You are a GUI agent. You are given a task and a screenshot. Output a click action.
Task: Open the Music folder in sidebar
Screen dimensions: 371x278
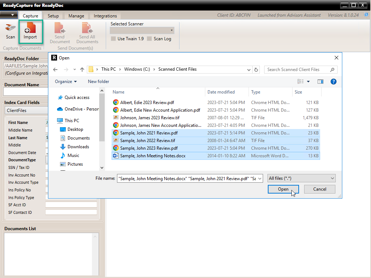coord(70,155)
